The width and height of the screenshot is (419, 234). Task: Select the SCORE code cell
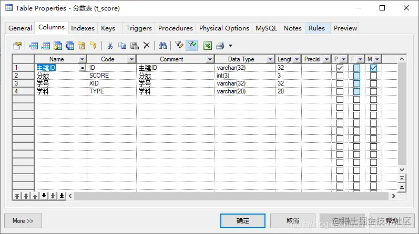click(x=111, y=76)
